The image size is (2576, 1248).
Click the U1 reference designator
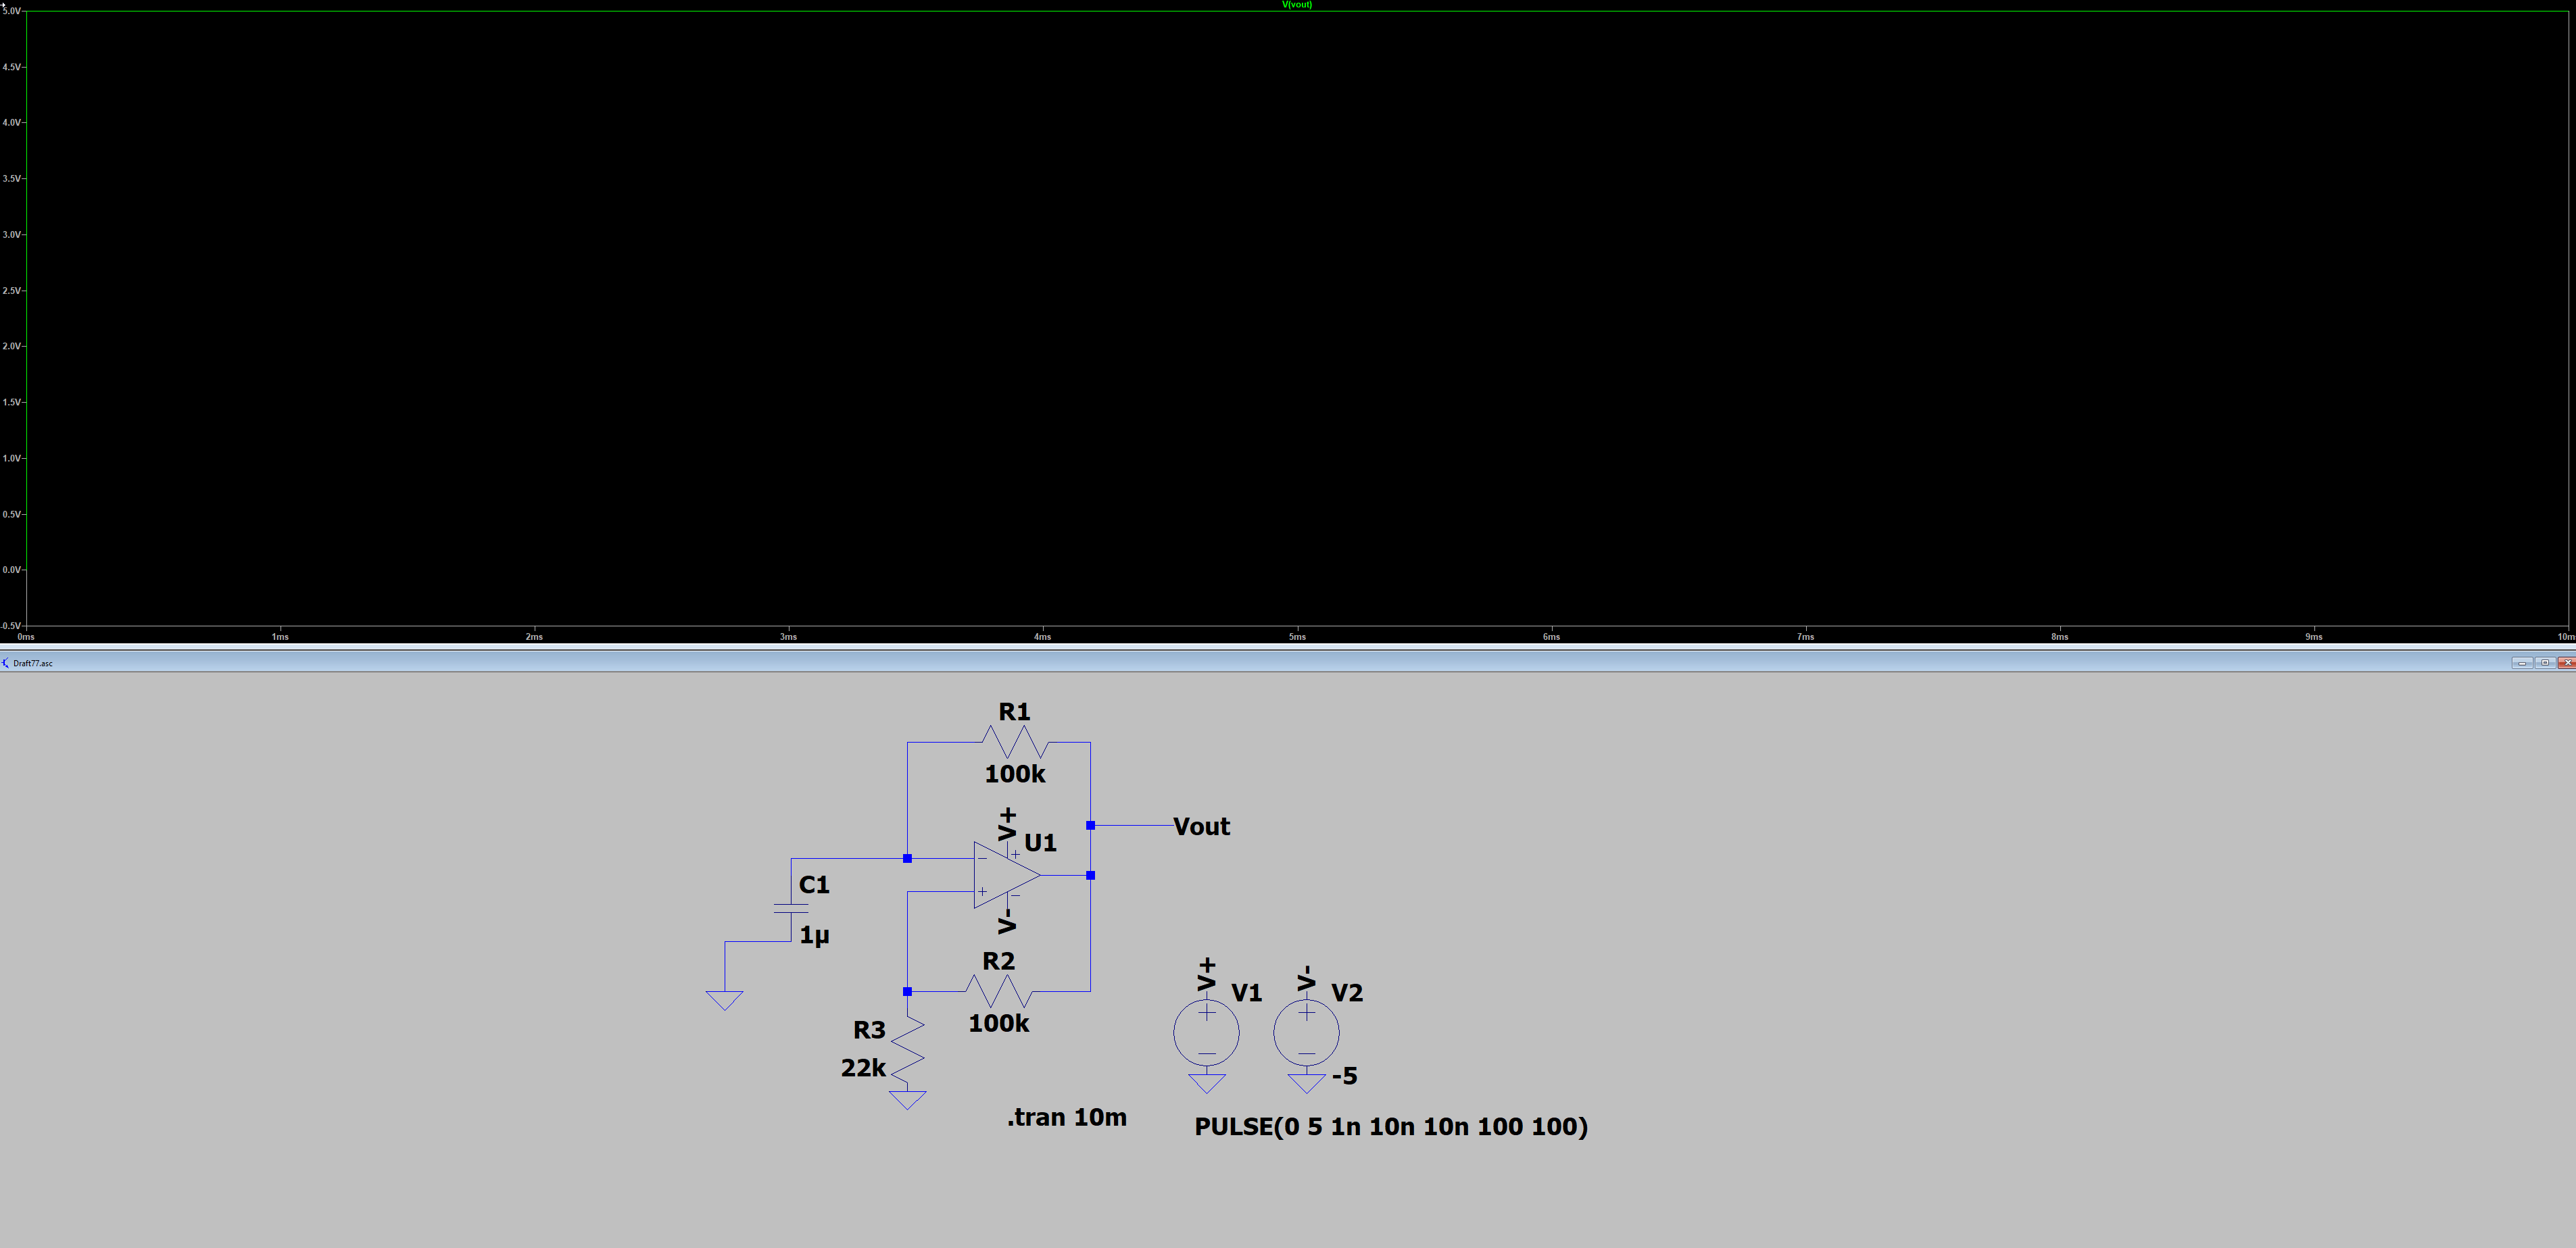pos(1040,843)
